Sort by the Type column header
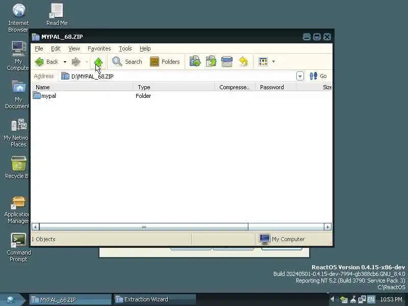 pyautogui.click(x=174, y=87)
